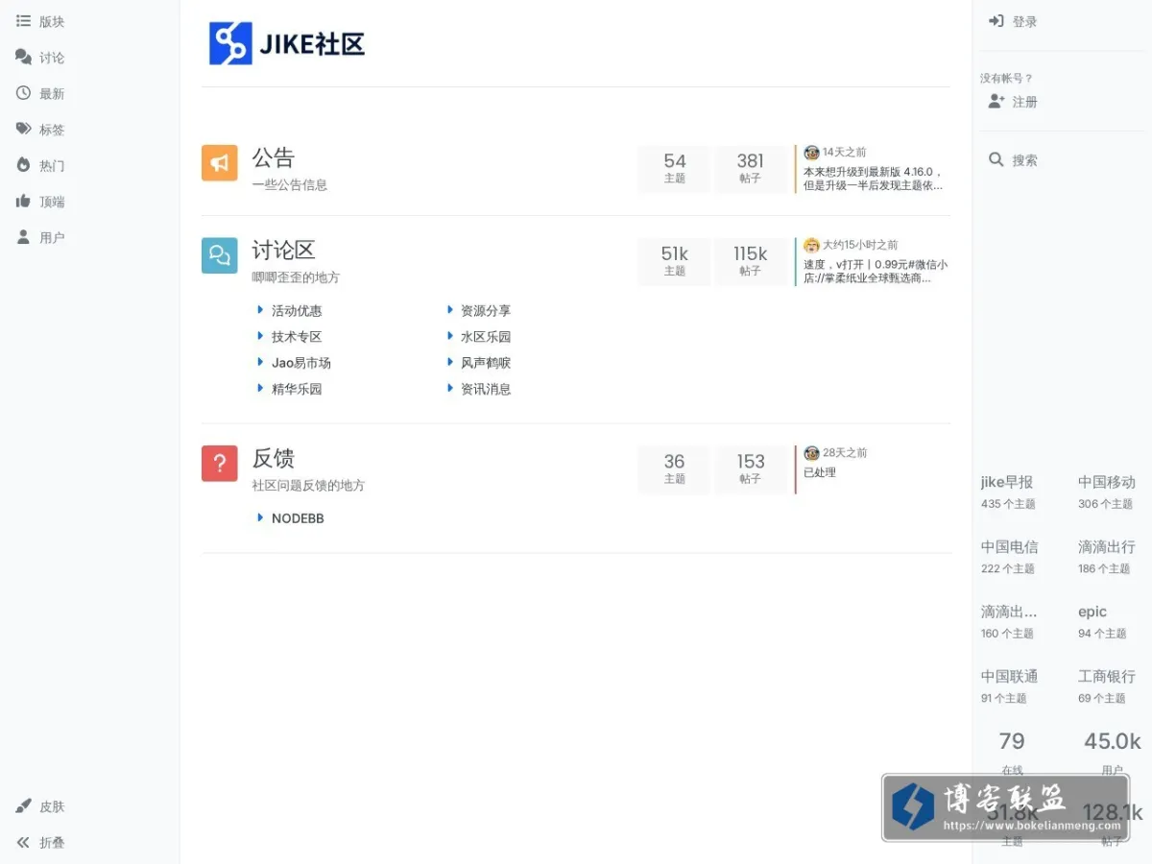
Task: Click the 115k 帖子 count in 讨论区
Action: coord(751,261)
